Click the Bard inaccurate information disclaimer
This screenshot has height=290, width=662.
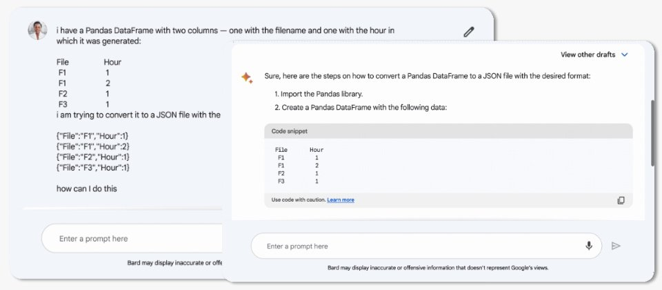coord(438,268)
